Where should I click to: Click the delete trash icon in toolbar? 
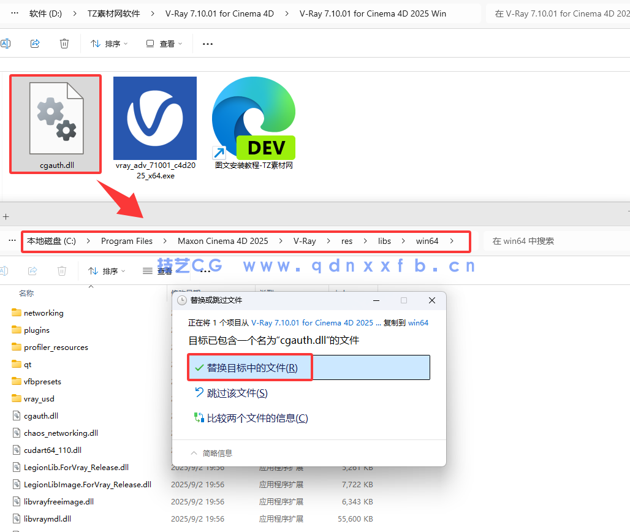point(64,44)
